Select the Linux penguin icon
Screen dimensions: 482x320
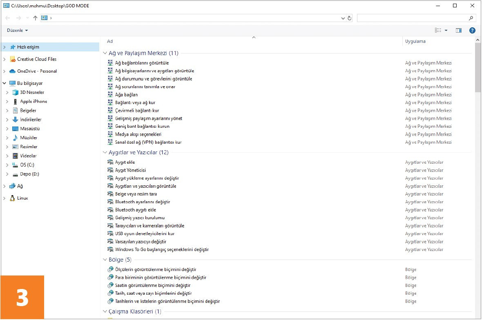[12, 198]
